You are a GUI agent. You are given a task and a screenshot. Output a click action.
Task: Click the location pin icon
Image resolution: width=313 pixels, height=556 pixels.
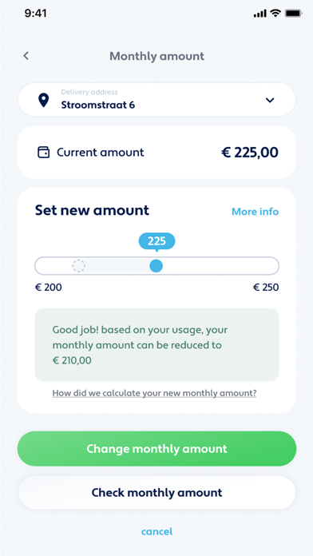(43, 100)
